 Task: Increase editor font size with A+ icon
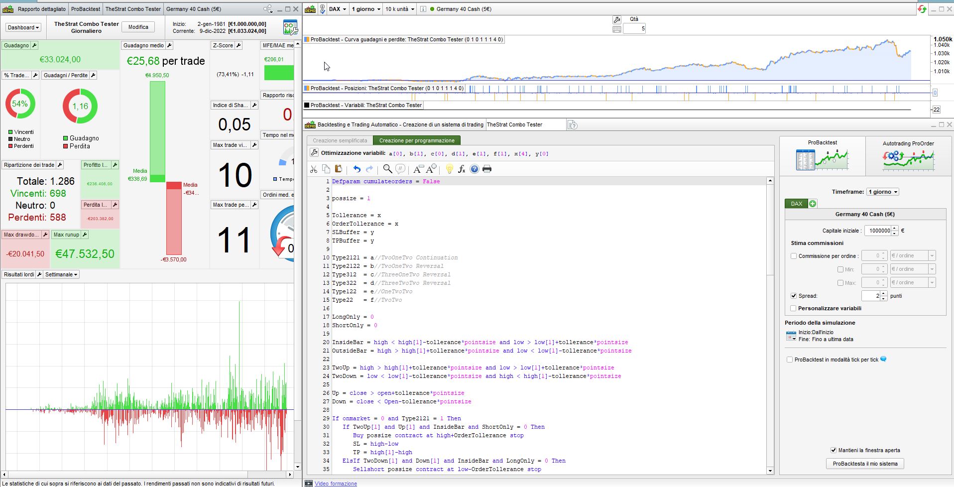pos(431,169)
